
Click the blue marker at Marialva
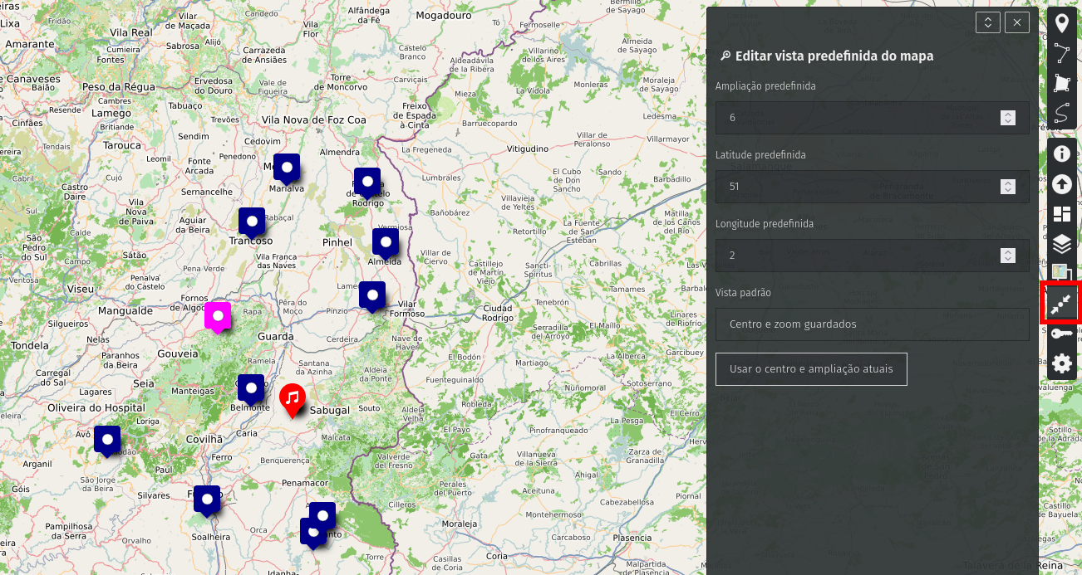click(287, 168)
